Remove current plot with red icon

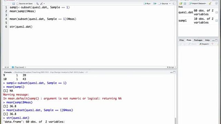212,44
